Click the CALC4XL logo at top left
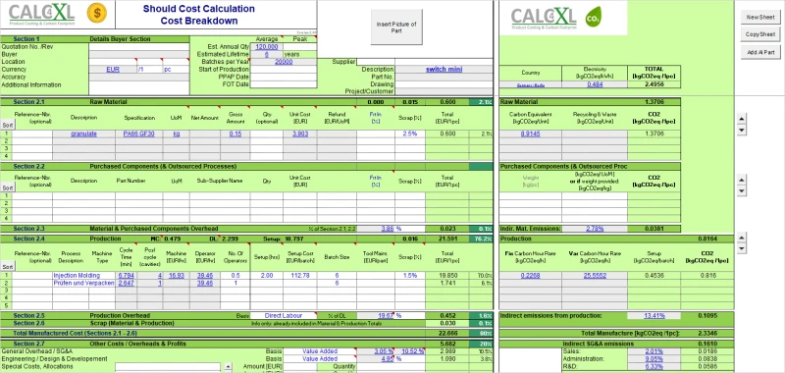The image size is (785, 373). (x=42, y=15)
